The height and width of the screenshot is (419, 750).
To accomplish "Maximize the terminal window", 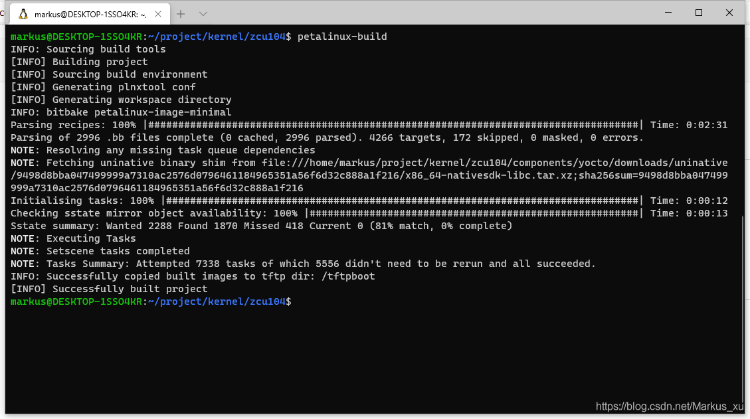I will tap(699, 13).
